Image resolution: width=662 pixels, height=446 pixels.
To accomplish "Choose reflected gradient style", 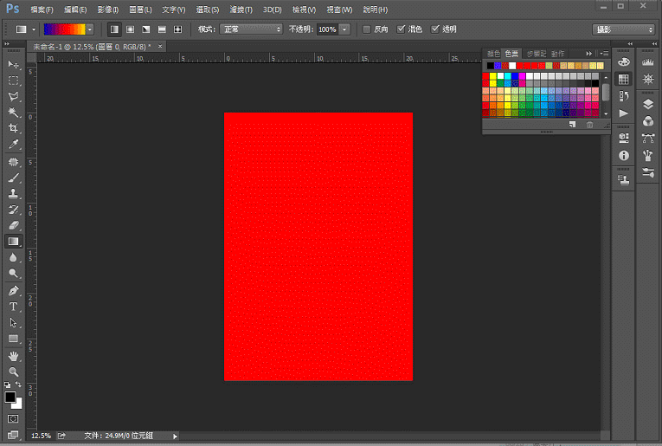I will [162, 29].
